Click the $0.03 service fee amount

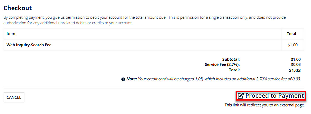(296, 65)
